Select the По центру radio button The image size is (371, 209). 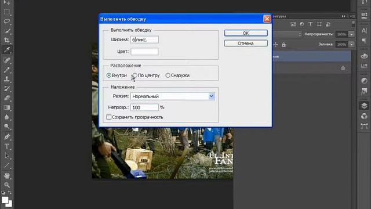point(135,75)
